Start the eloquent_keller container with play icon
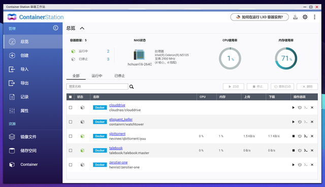 [294, 122]
